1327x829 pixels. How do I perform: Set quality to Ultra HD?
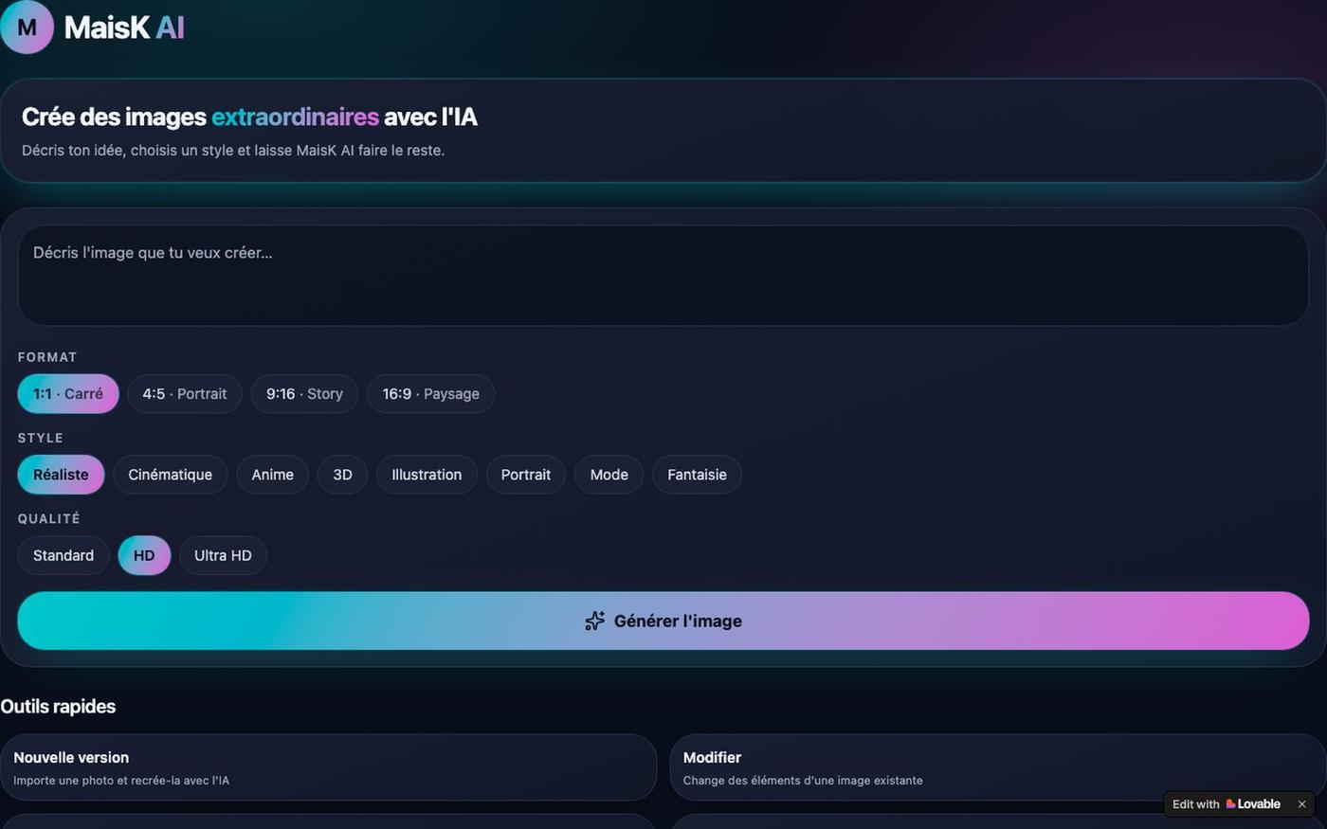pyautogui.click(x=223, y=555)
